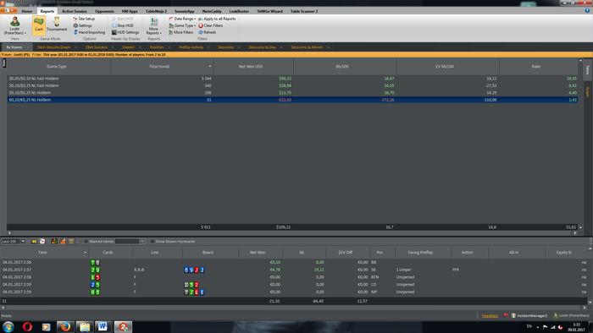Open HUD Settings

(x=125, y=32)
